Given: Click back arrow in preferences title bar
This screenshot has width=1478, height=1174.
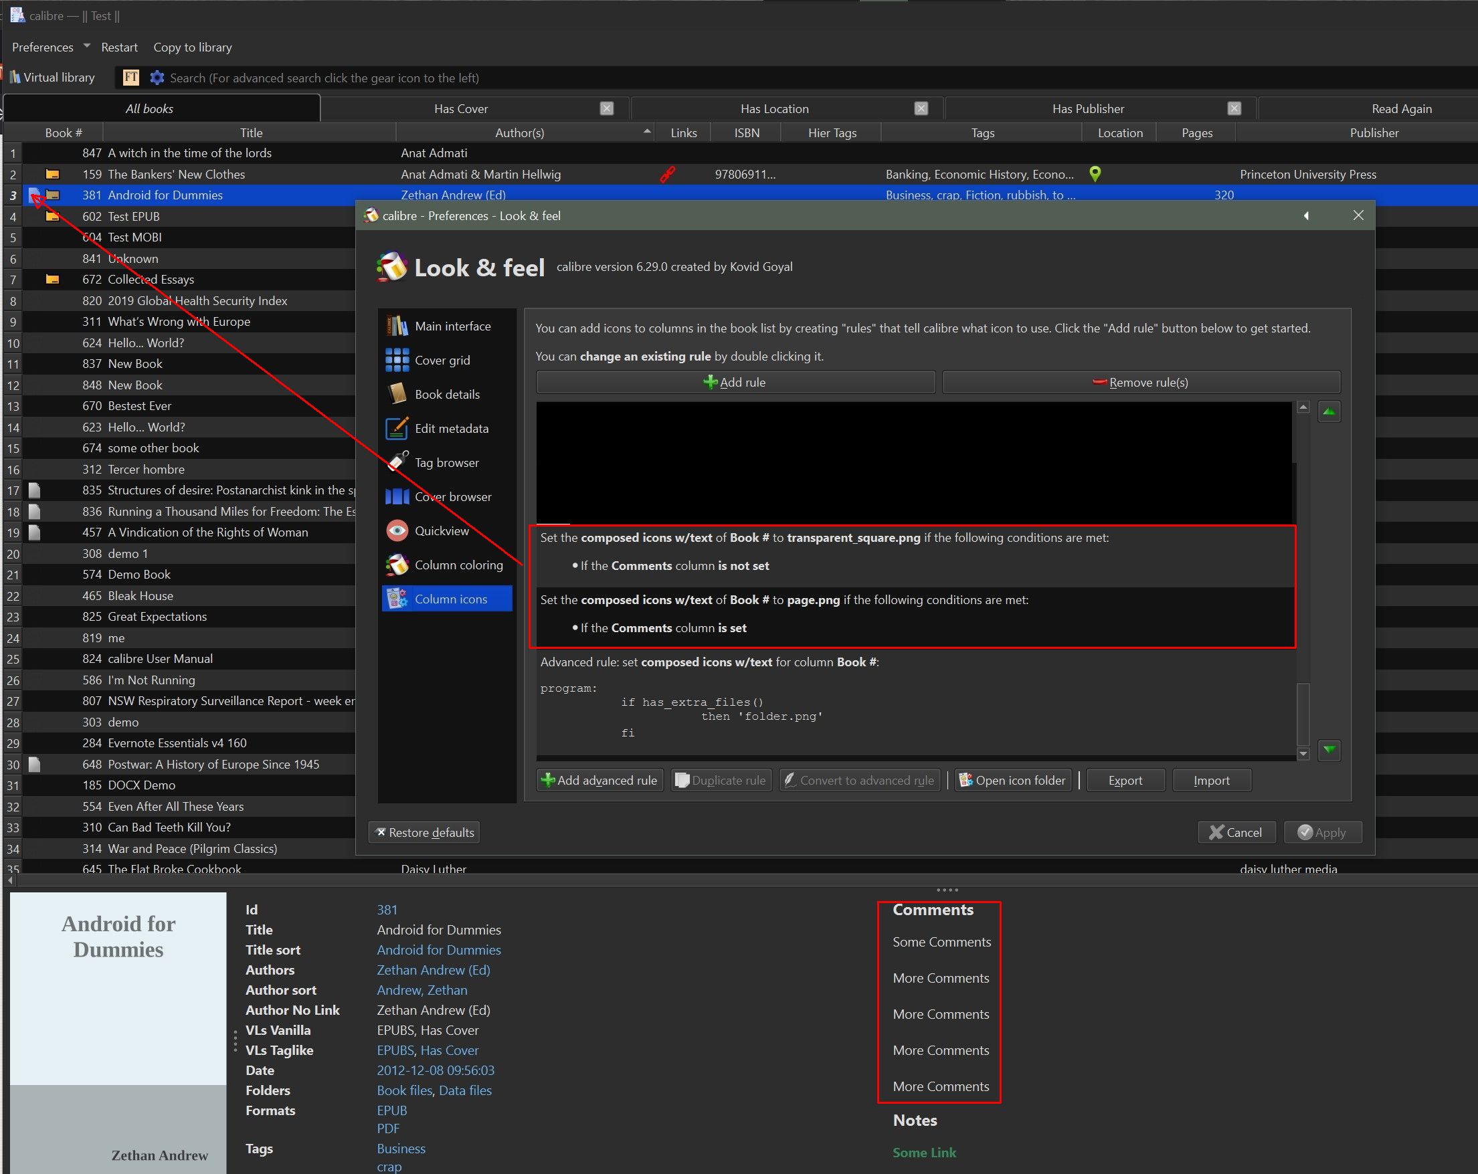Looking at the screenshot, I should 1306,216.
